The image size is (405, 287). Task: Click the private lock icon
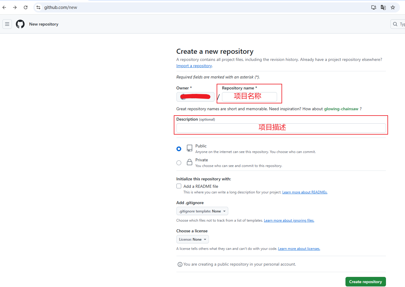point(190,162)
